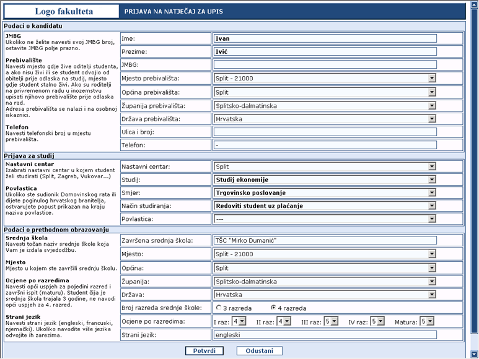Open Mjesto prebivališta dropdown
479x359 pixels.
[324, 78]
